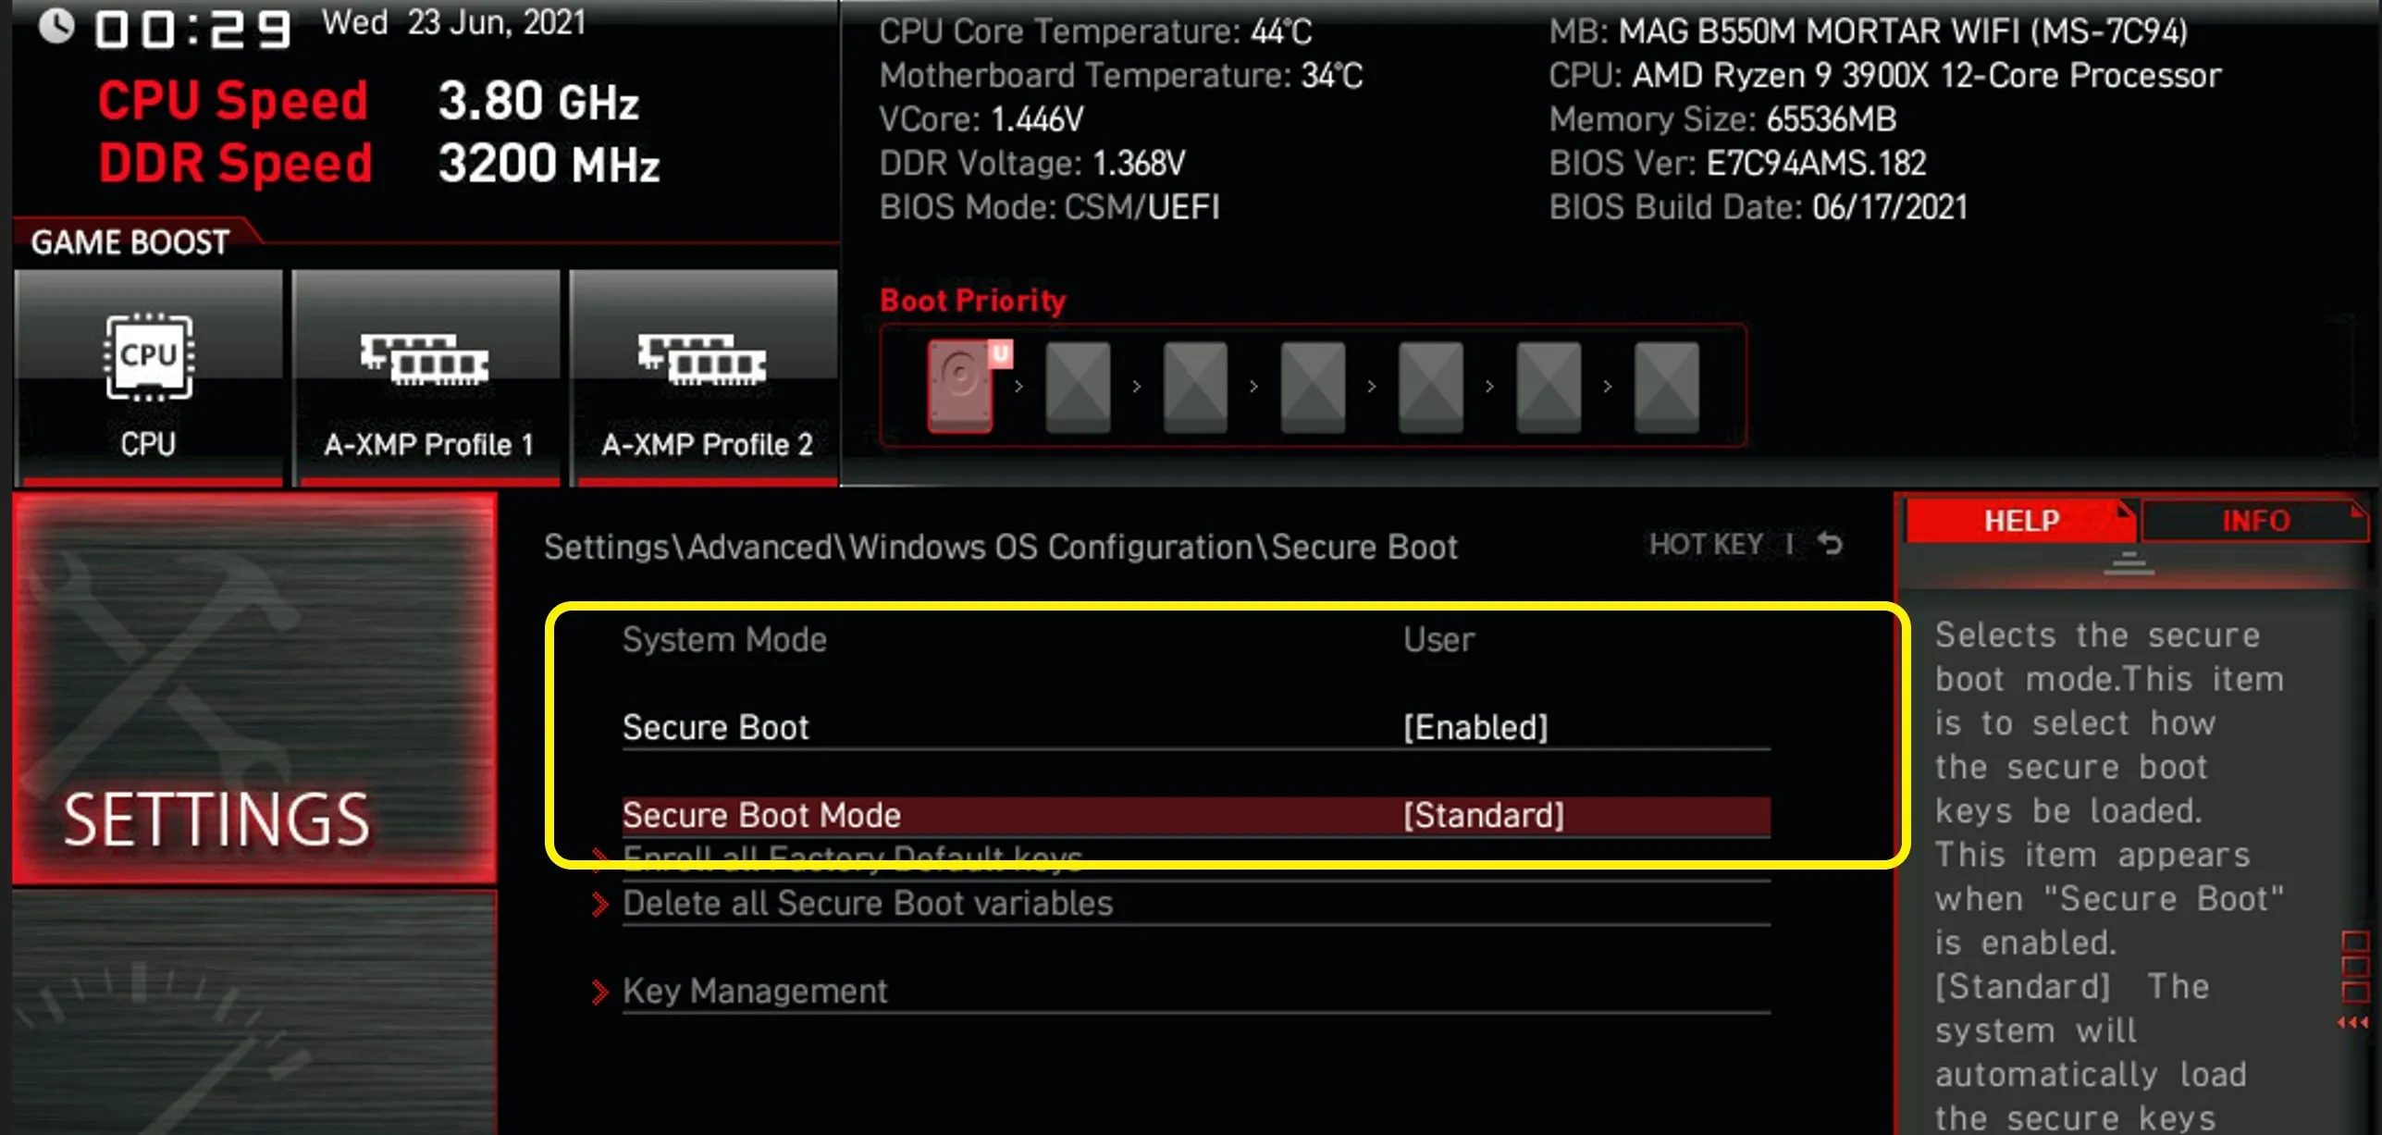
Task: Select the first boot priority hard drive icon
Action: 962,387
